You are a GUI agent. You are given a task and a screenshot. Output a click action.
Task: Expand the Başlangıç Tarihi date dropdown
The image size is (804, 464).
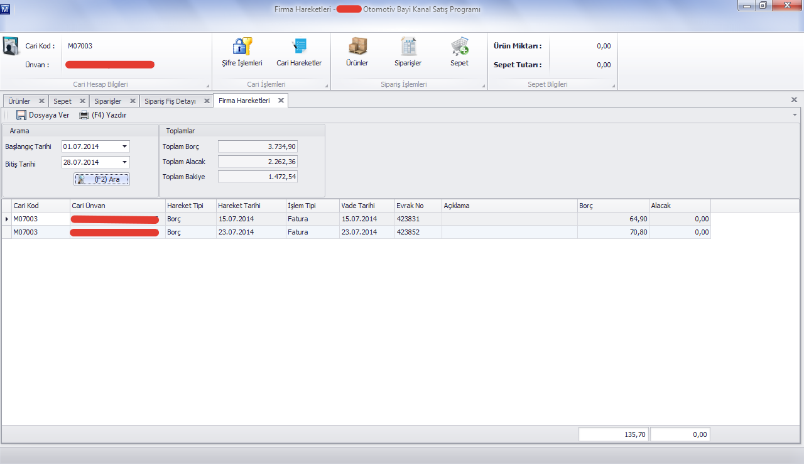(124, 146)
